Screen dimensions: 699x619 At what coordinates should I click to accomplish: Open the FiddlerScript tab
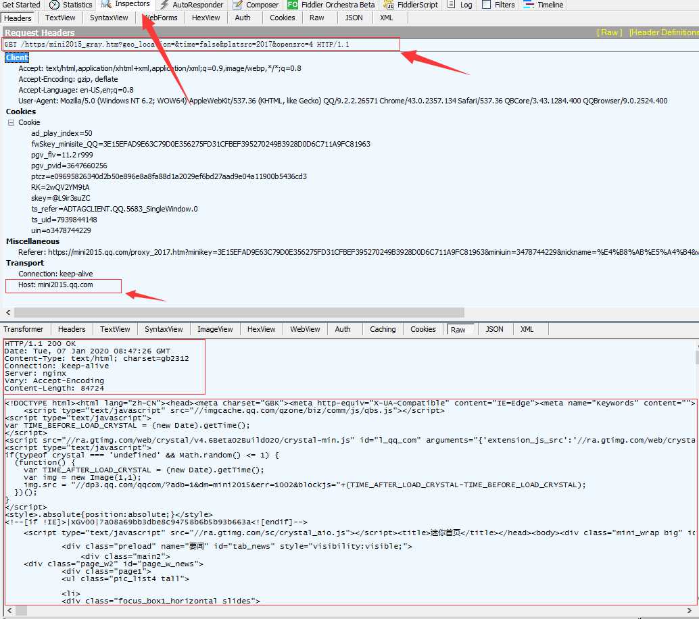point(410,5)
